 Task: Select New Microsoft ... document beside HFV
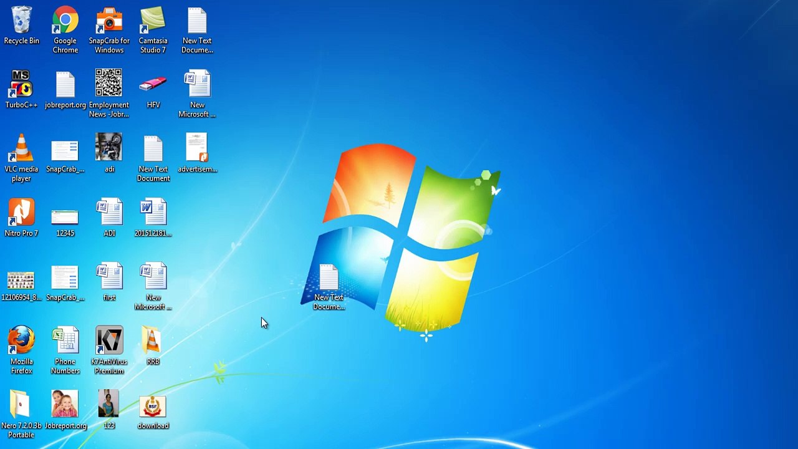197,94
